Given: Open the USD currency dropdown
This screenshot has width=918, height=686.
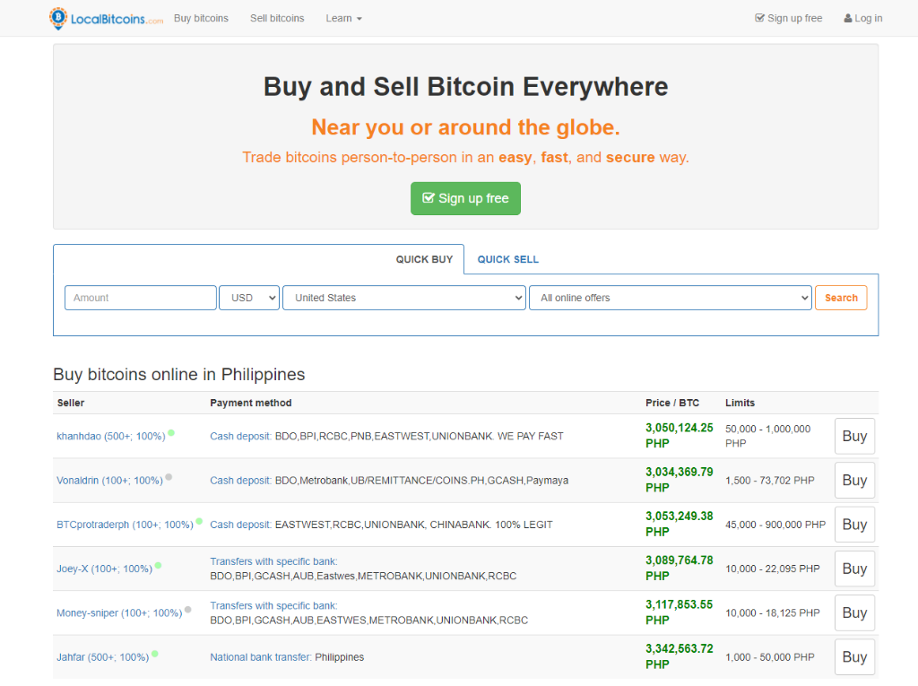Looking at the screenshot, I should point(249,298).
